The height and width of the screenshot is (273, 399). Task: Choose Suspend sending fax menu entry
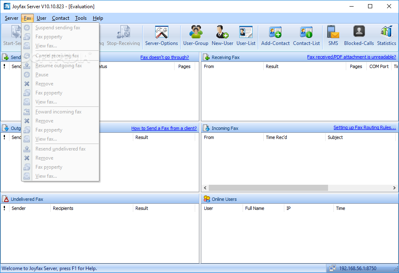(x=60, y=28)
